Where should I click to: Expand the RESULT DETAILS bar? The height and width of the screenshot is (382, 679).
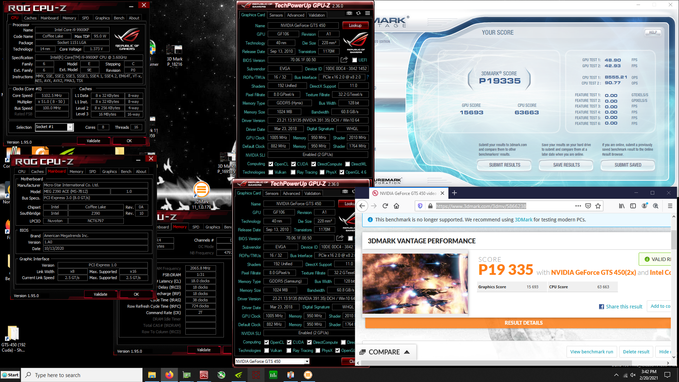click(x=518, y=323)
